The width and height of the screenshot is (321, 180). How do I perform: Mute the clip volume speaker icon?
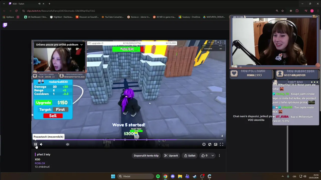point(41,144)
